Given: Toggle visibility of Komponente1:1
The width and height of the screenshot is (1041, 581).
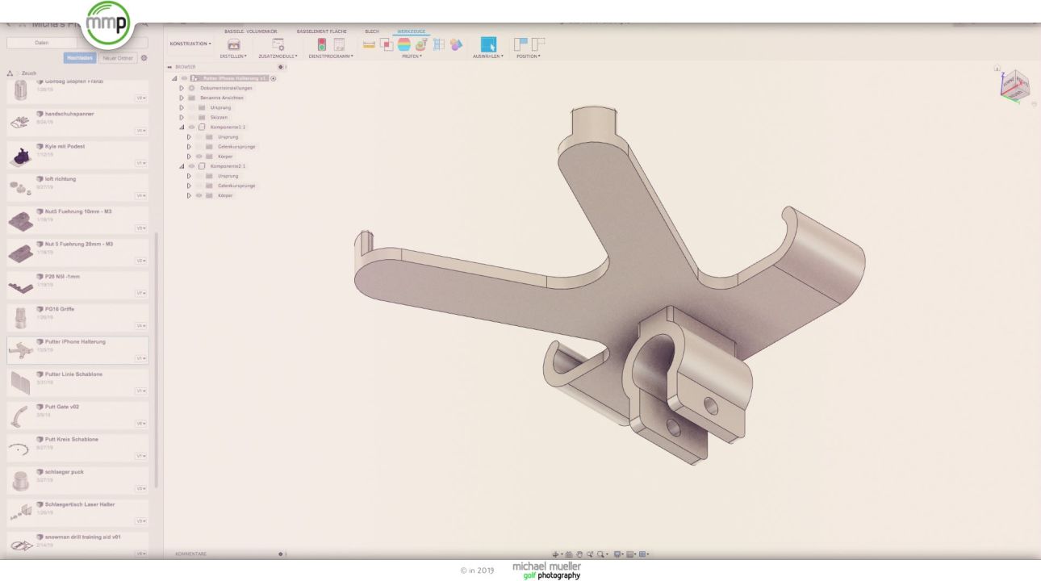Looking at the screenshot, I should [191, 127].
